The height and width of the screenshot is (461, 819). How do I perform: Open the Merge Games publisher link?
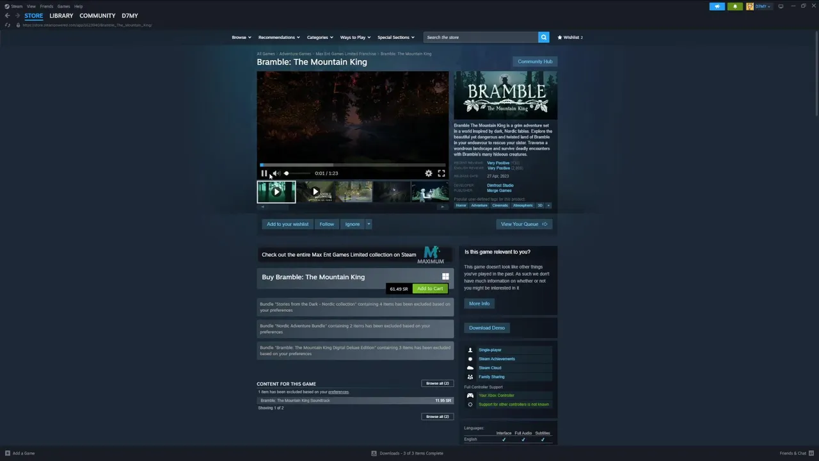tap(499, 191)
